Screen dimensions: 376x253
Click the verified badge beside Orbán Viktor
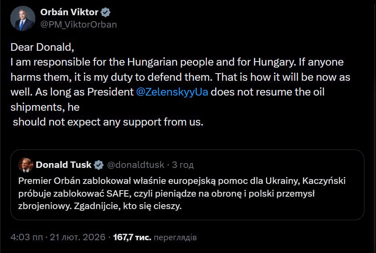pos(105,12)
